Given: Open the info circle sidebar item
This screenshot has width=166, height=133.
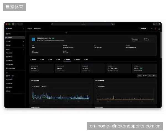Looking at the screenshot, I should click(x=15, y=91).
